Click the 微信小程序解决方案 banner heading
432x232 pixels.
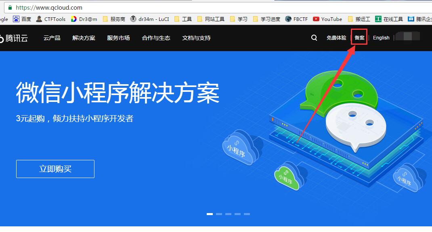pos(117,93)
